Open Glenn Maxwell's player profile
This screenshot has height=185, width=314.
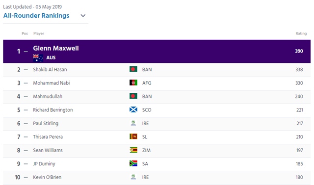pyautogui.click(x=56, y=48)
